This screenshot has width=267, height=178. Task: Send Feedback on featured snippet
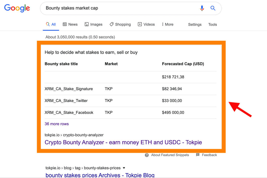pyautogui.click(x=209, y=155)
